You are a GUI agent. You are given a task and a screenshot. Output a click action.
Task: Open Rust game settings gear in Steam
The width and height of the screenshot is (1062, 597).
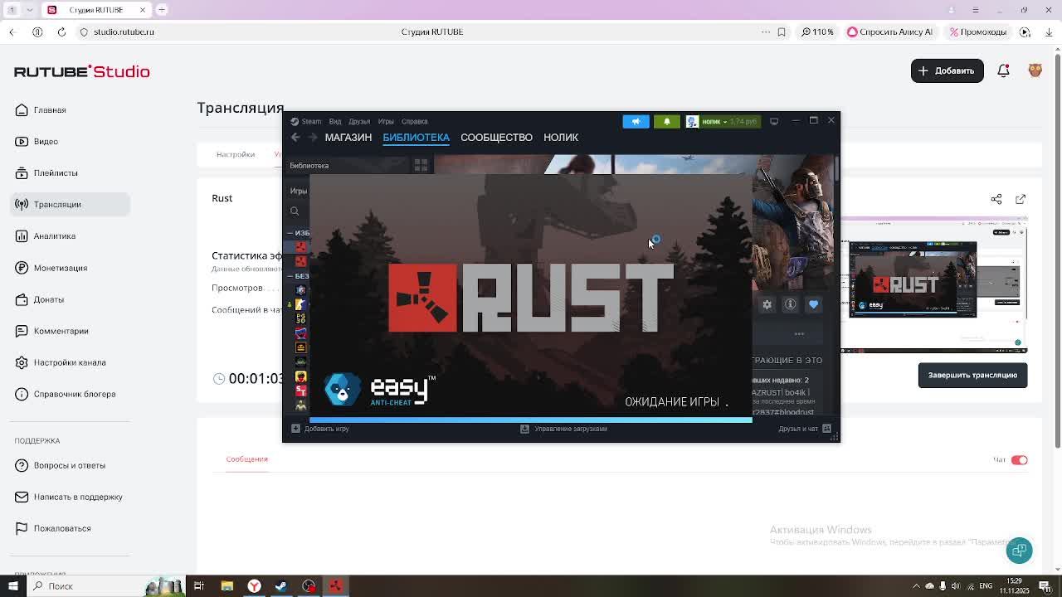[767, 304]
